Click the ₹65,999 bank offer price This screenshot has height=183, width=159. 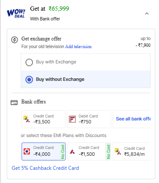point(59,9)
